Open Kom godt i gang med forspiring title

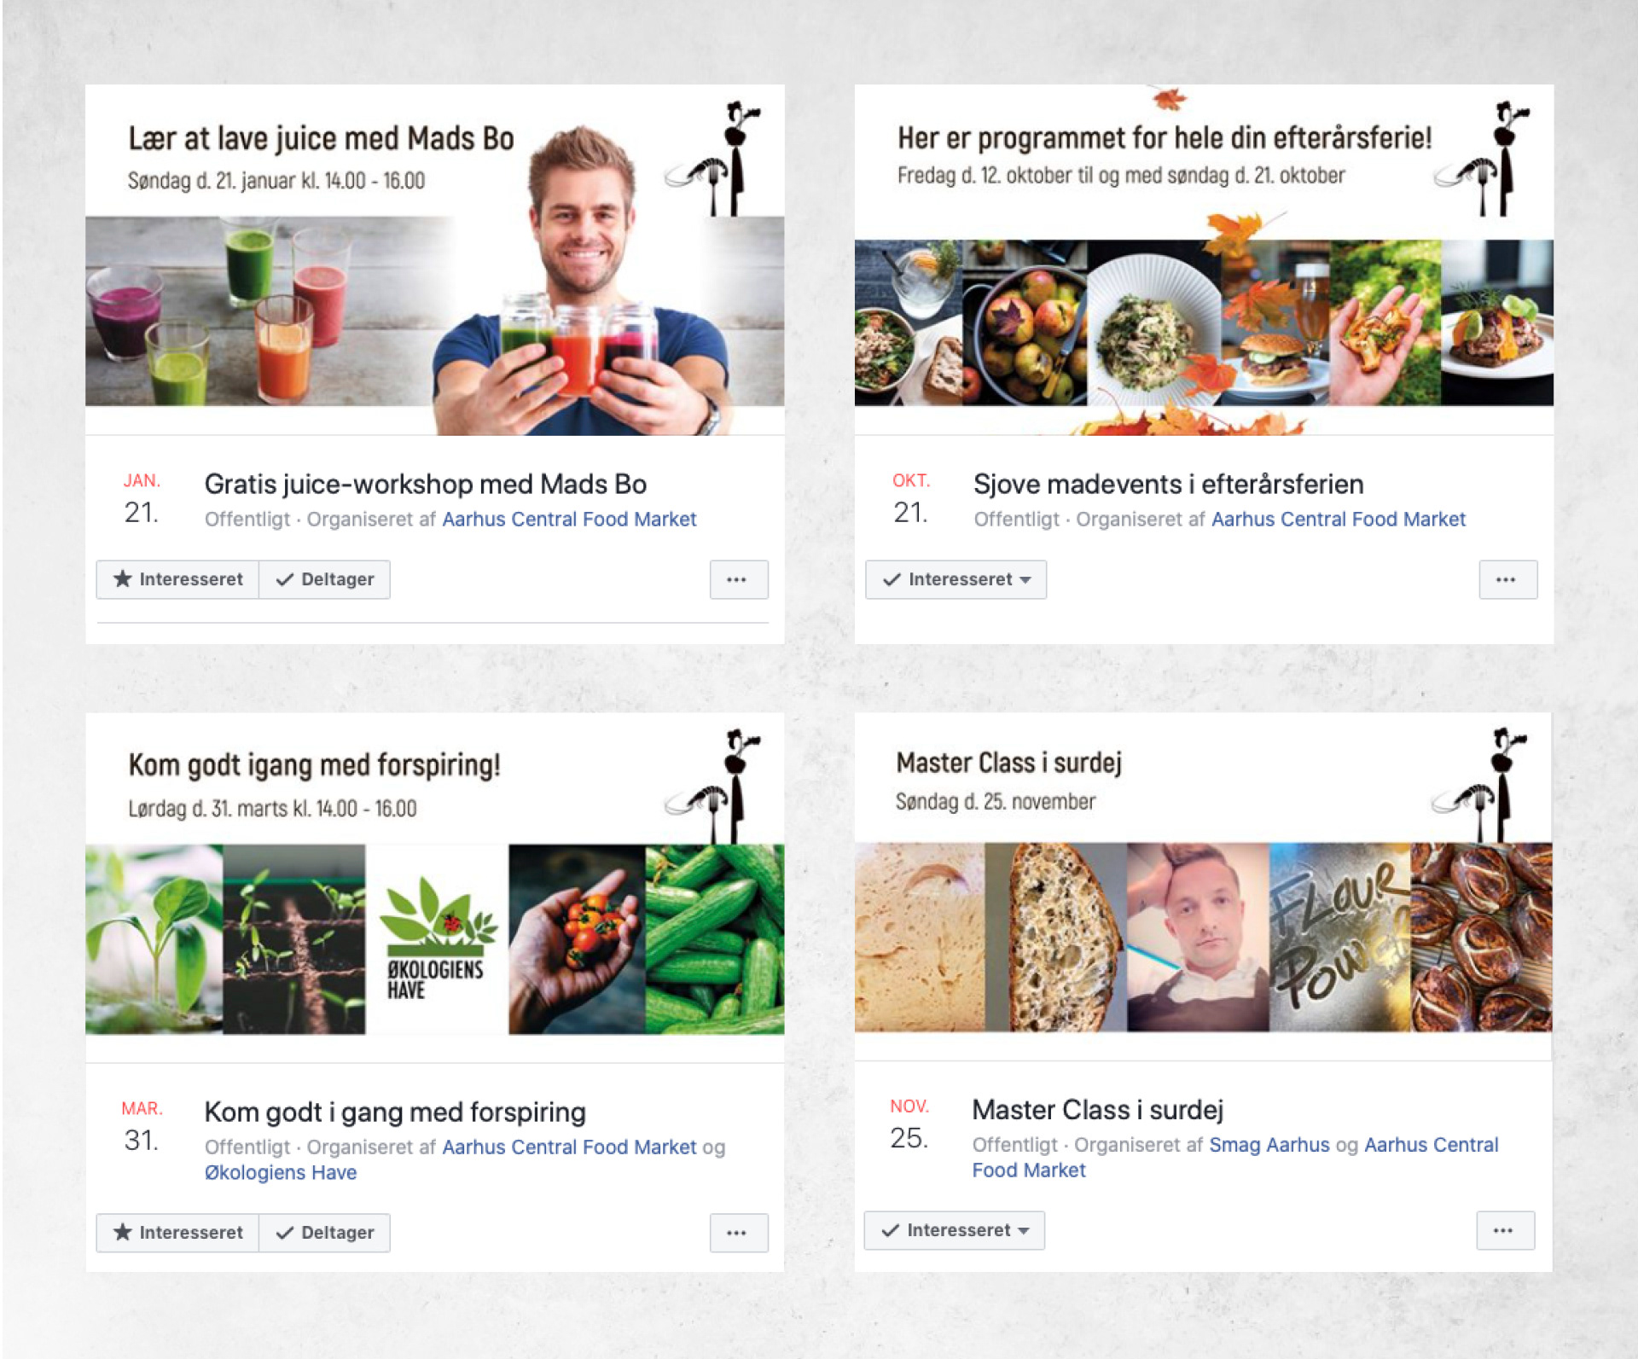point(395,1112)
